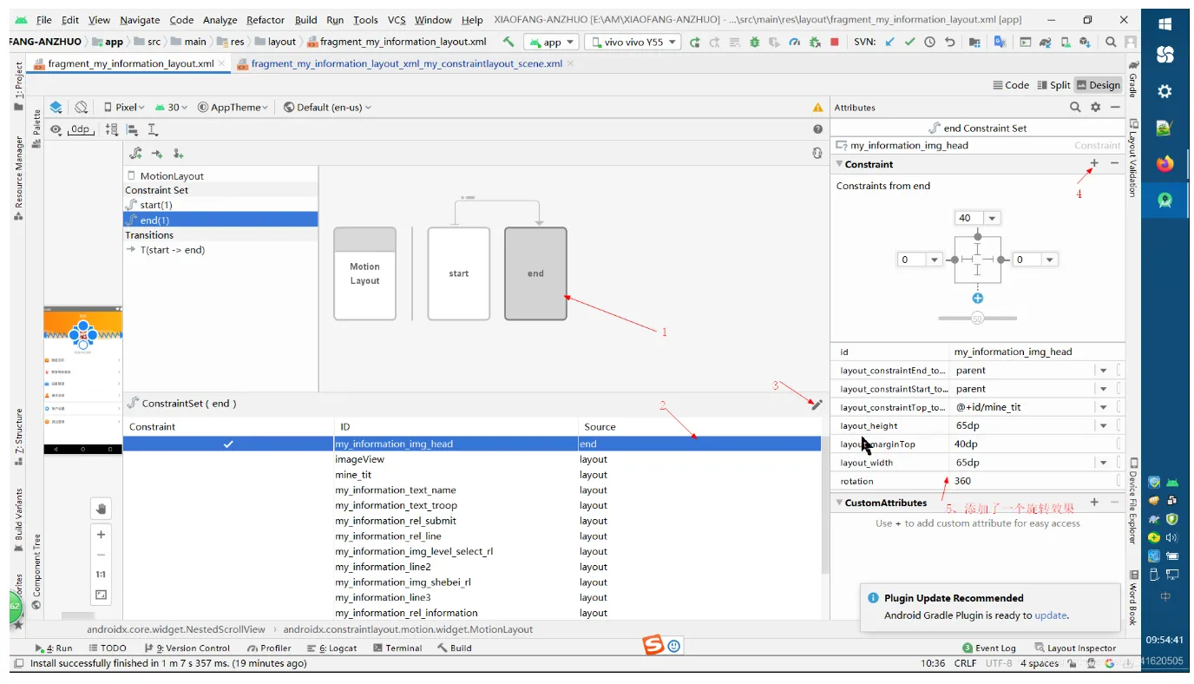Click Create click or swipe handler icon
Image resolution: width=1194 pixels, height=684 pixels.
178,154
